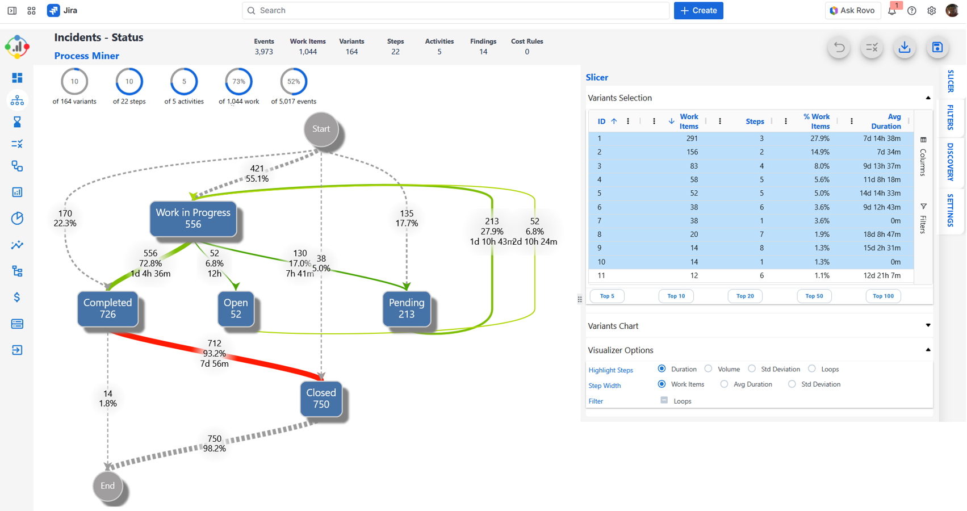967x511 pixels.
Task: Click the download icon button
Action: (905, 48)
